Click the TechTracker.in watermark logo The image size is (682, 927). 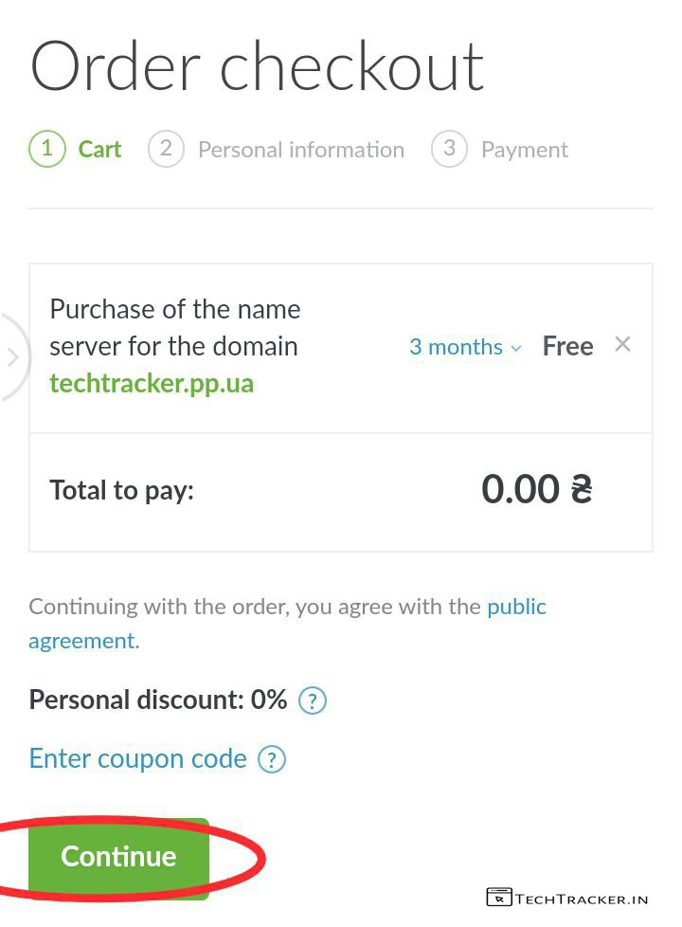point(568,898)
